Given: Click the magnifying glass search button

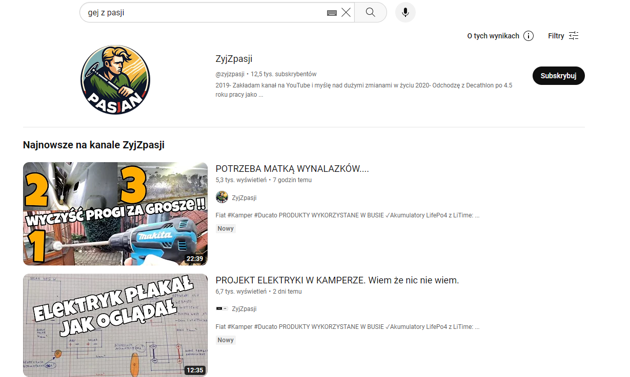Looking at the screenshot, I should 371,12.
